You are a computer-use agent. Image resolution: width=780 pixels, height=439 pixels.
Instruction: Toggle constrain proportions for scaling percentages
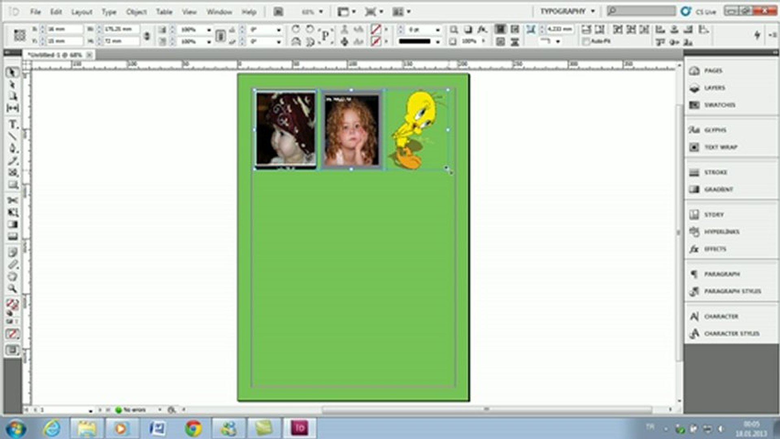(x=220, y=35)
